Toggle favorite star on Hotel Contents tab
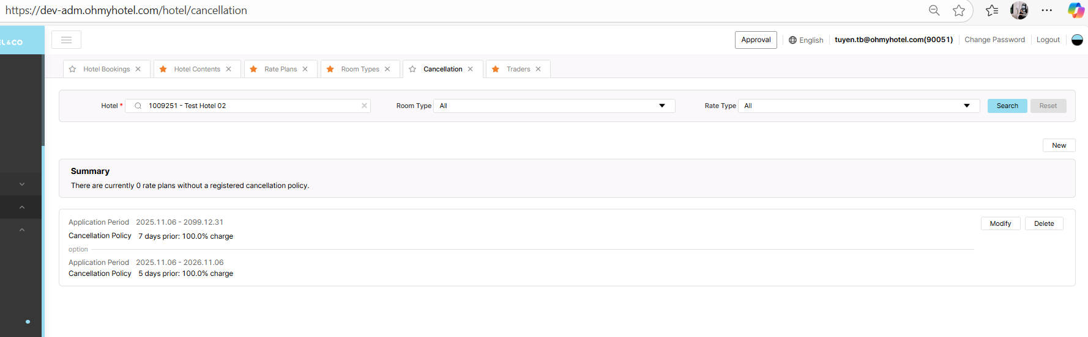Viewport: 1088px width, 337px height. (163, 69)
